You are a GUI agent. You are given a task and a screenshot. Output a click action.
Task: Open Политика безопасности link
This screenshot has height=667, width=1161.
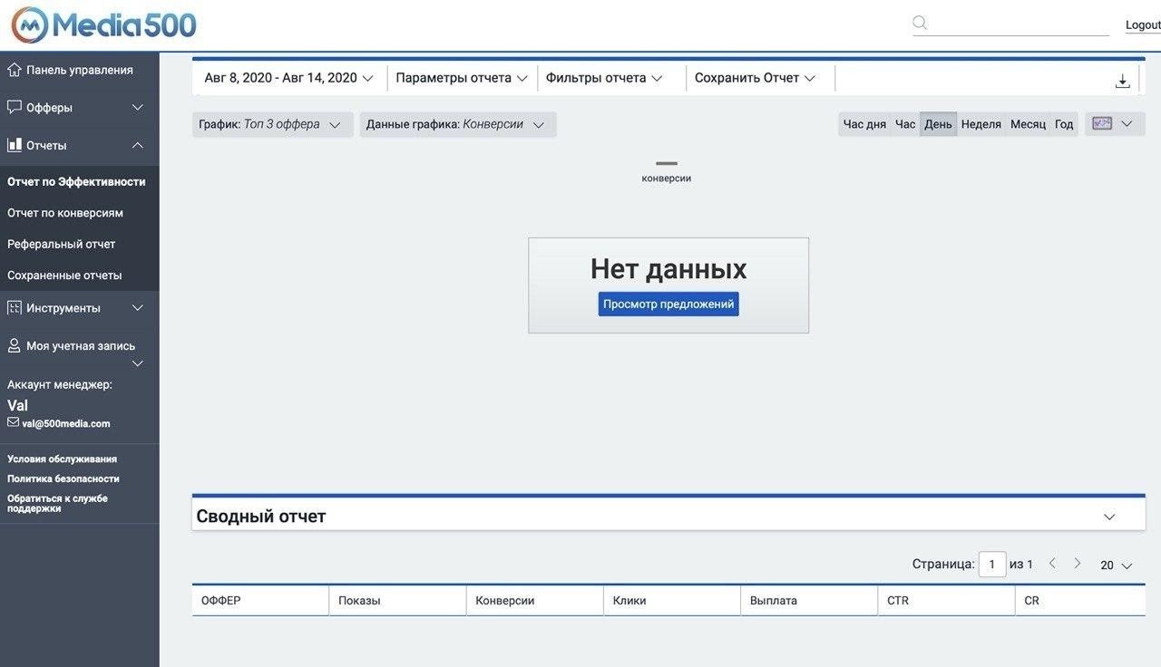(x=63, y=478)
